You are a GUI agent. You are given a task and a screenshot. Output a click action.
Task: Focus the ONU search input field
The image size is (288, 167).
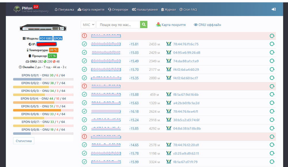click(x=118, y=25)
